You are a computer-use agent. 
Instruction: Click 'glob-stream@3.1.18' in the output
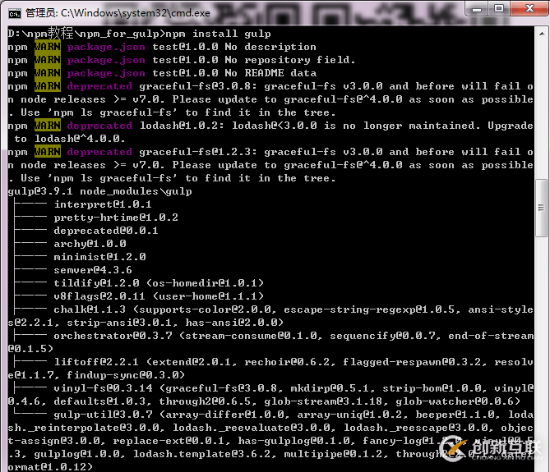(323, 401)
